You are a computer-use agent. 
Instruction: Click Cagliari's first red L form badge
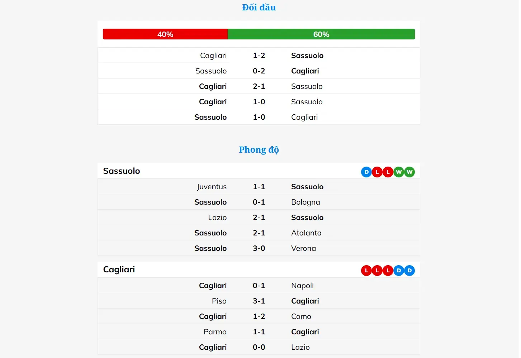(x=366, y=271)
